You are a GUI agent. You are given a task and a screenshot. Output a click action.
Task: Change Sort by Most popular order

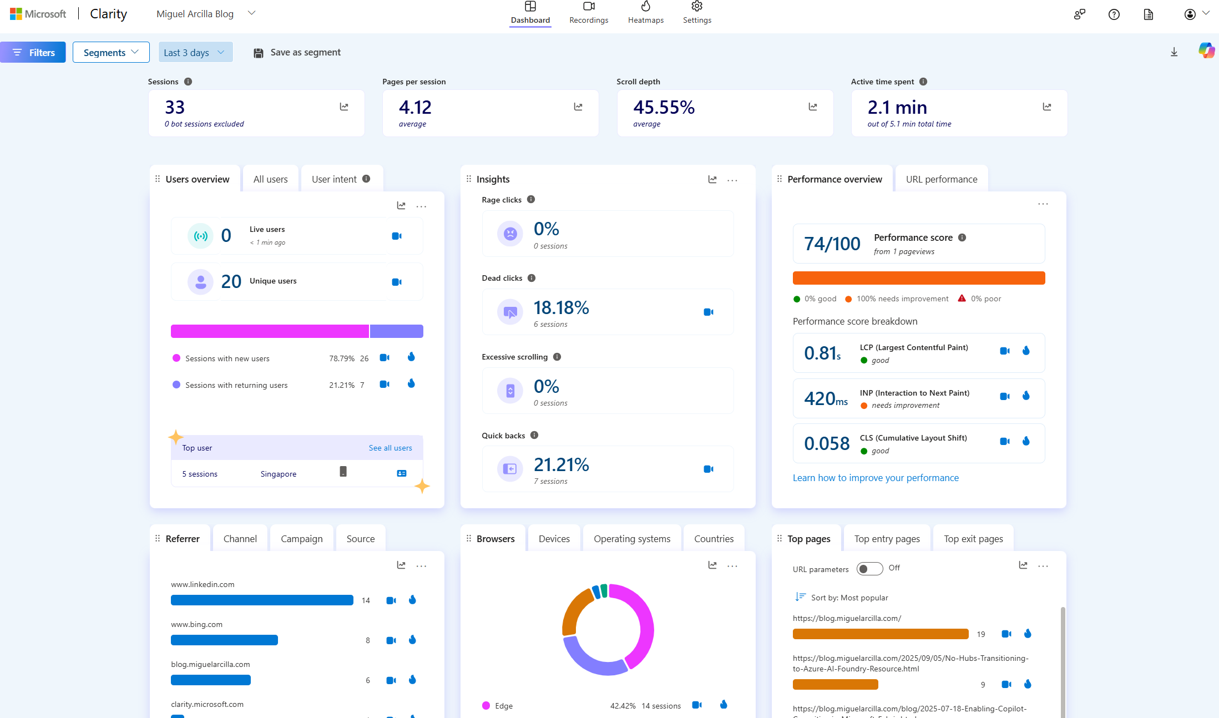[x=842, y=598]
